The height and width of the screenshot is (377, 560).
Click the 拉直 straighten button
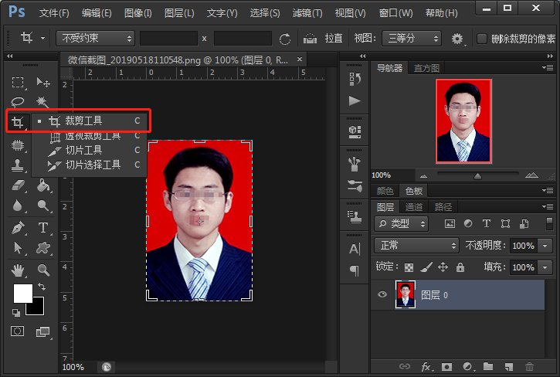[x=334, y=38]
